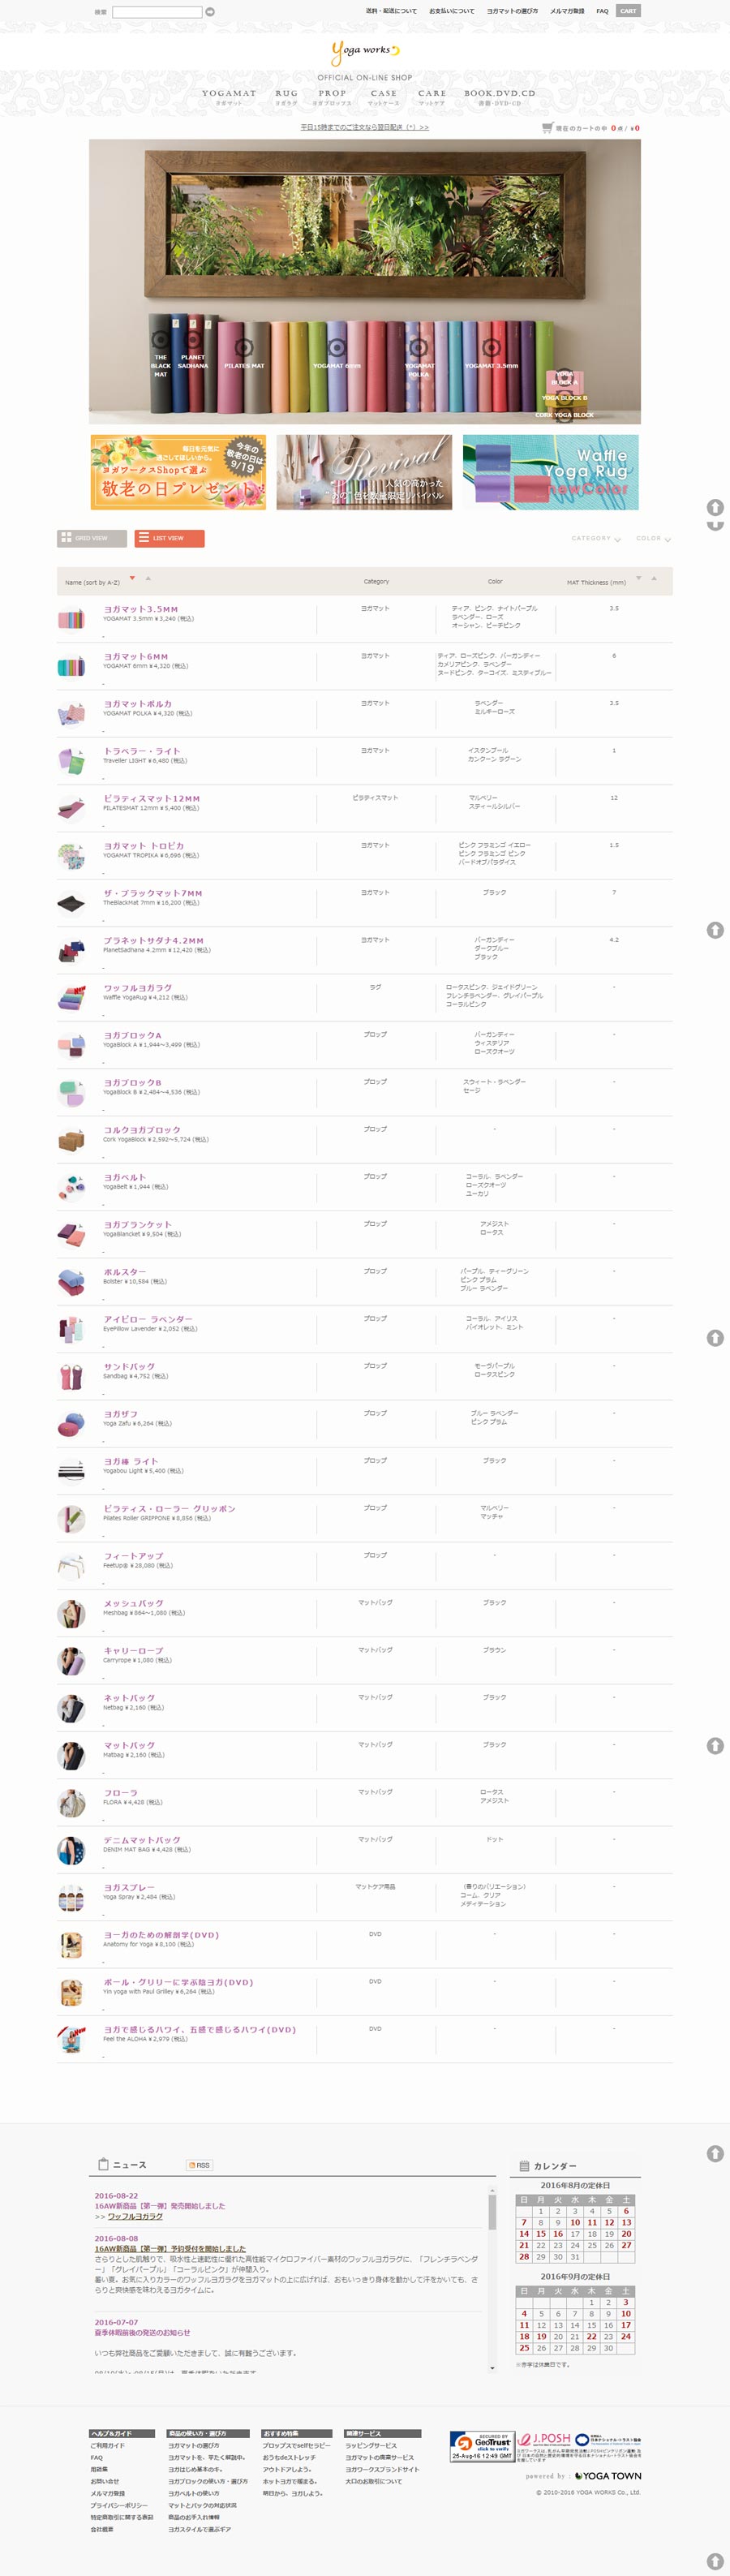The height and width of the screenshot is (2576, 730).
Task: Open the YOGAMAT menu
Action: (x=229, y=96)
